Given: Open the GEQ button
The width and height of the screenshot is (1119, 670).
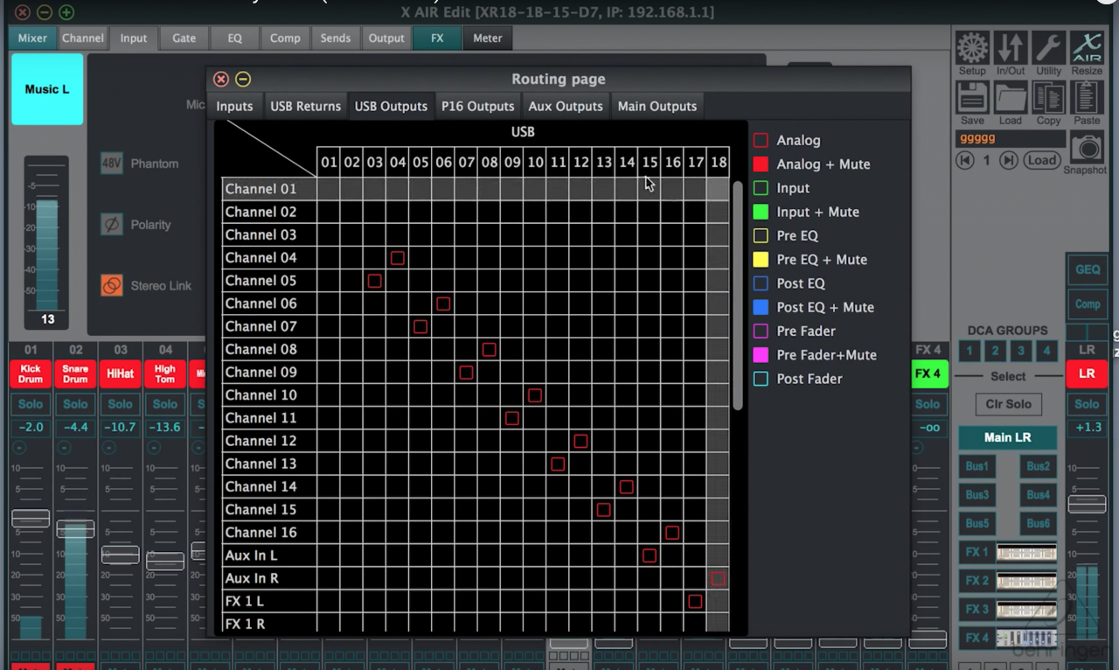Looking at the screenshot, I should coord(1088,269).
